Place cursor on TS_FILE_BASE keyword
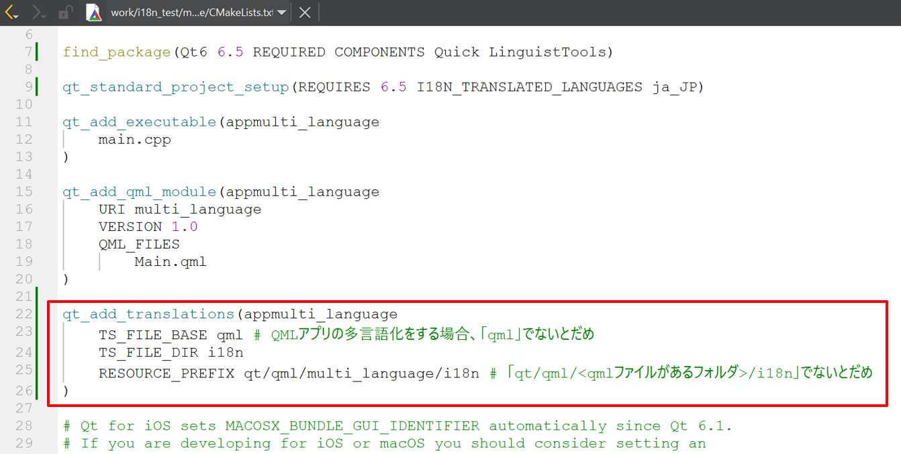Image resolution: width=901 pixels, height=454 pixels. [152, 334]
